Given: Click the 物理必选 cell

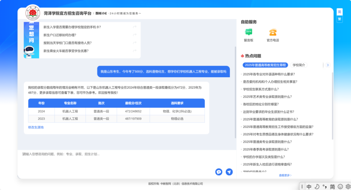Looking at the screenshot, I should (x=177, y=119).
